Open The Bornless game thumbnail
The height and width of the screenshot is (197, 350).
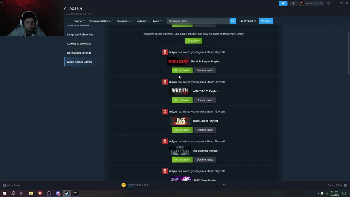180,151
